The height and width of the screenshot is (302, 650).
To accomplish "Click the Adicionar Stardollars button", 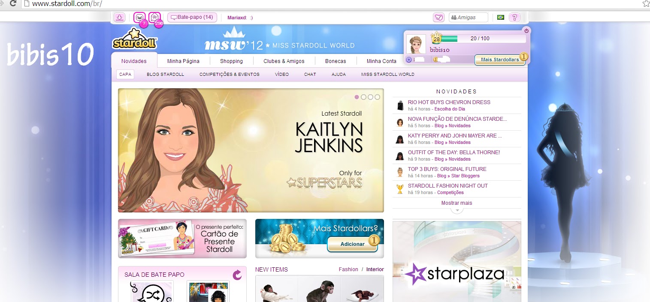I will [353, 244].
